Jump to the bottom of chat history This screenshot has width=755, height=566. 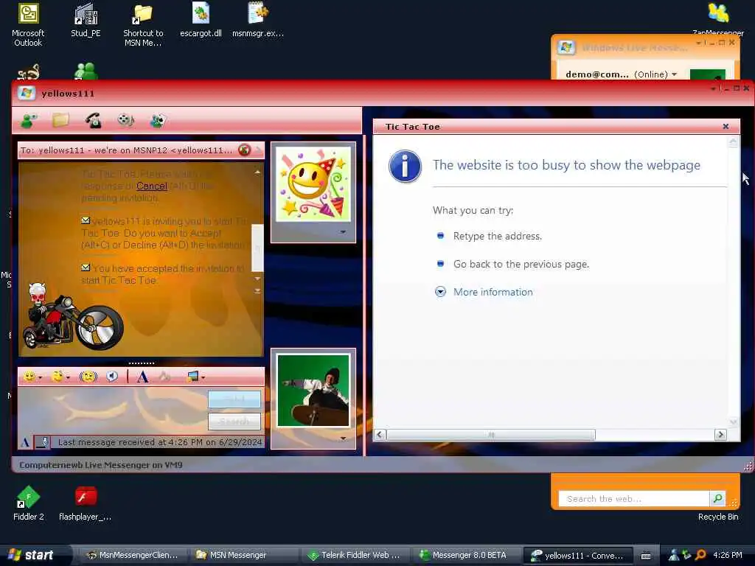click(257, 290)
